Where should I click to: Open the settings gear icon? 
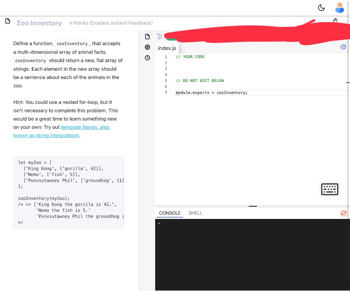(x=147, y=47)
